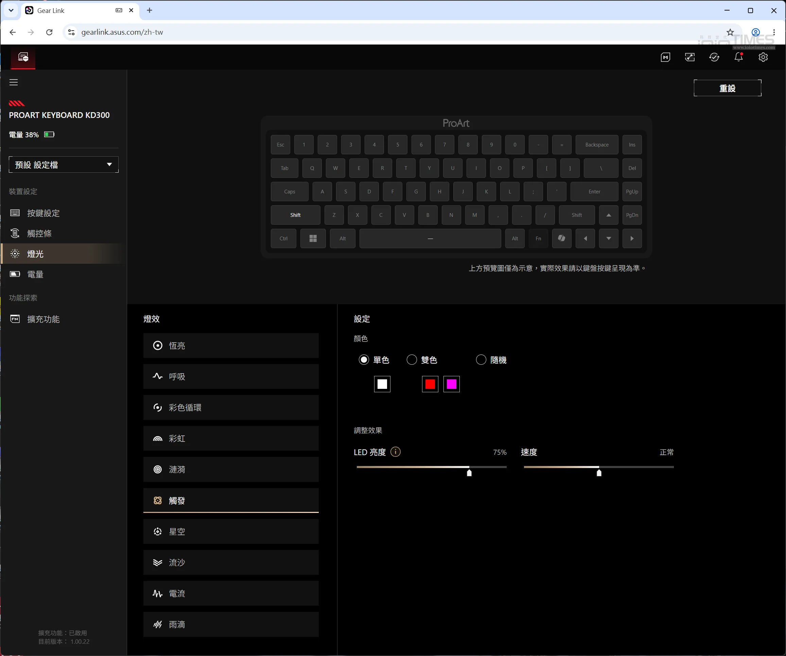This screenshot has width=786, height=656.
Task: Select the keyboard device tab icon
Action: point(23,57)
